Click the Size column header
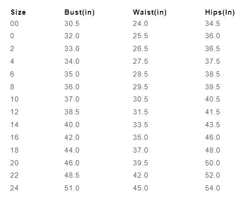Viewport: 239px width, 198px height. tap(18, 12)
